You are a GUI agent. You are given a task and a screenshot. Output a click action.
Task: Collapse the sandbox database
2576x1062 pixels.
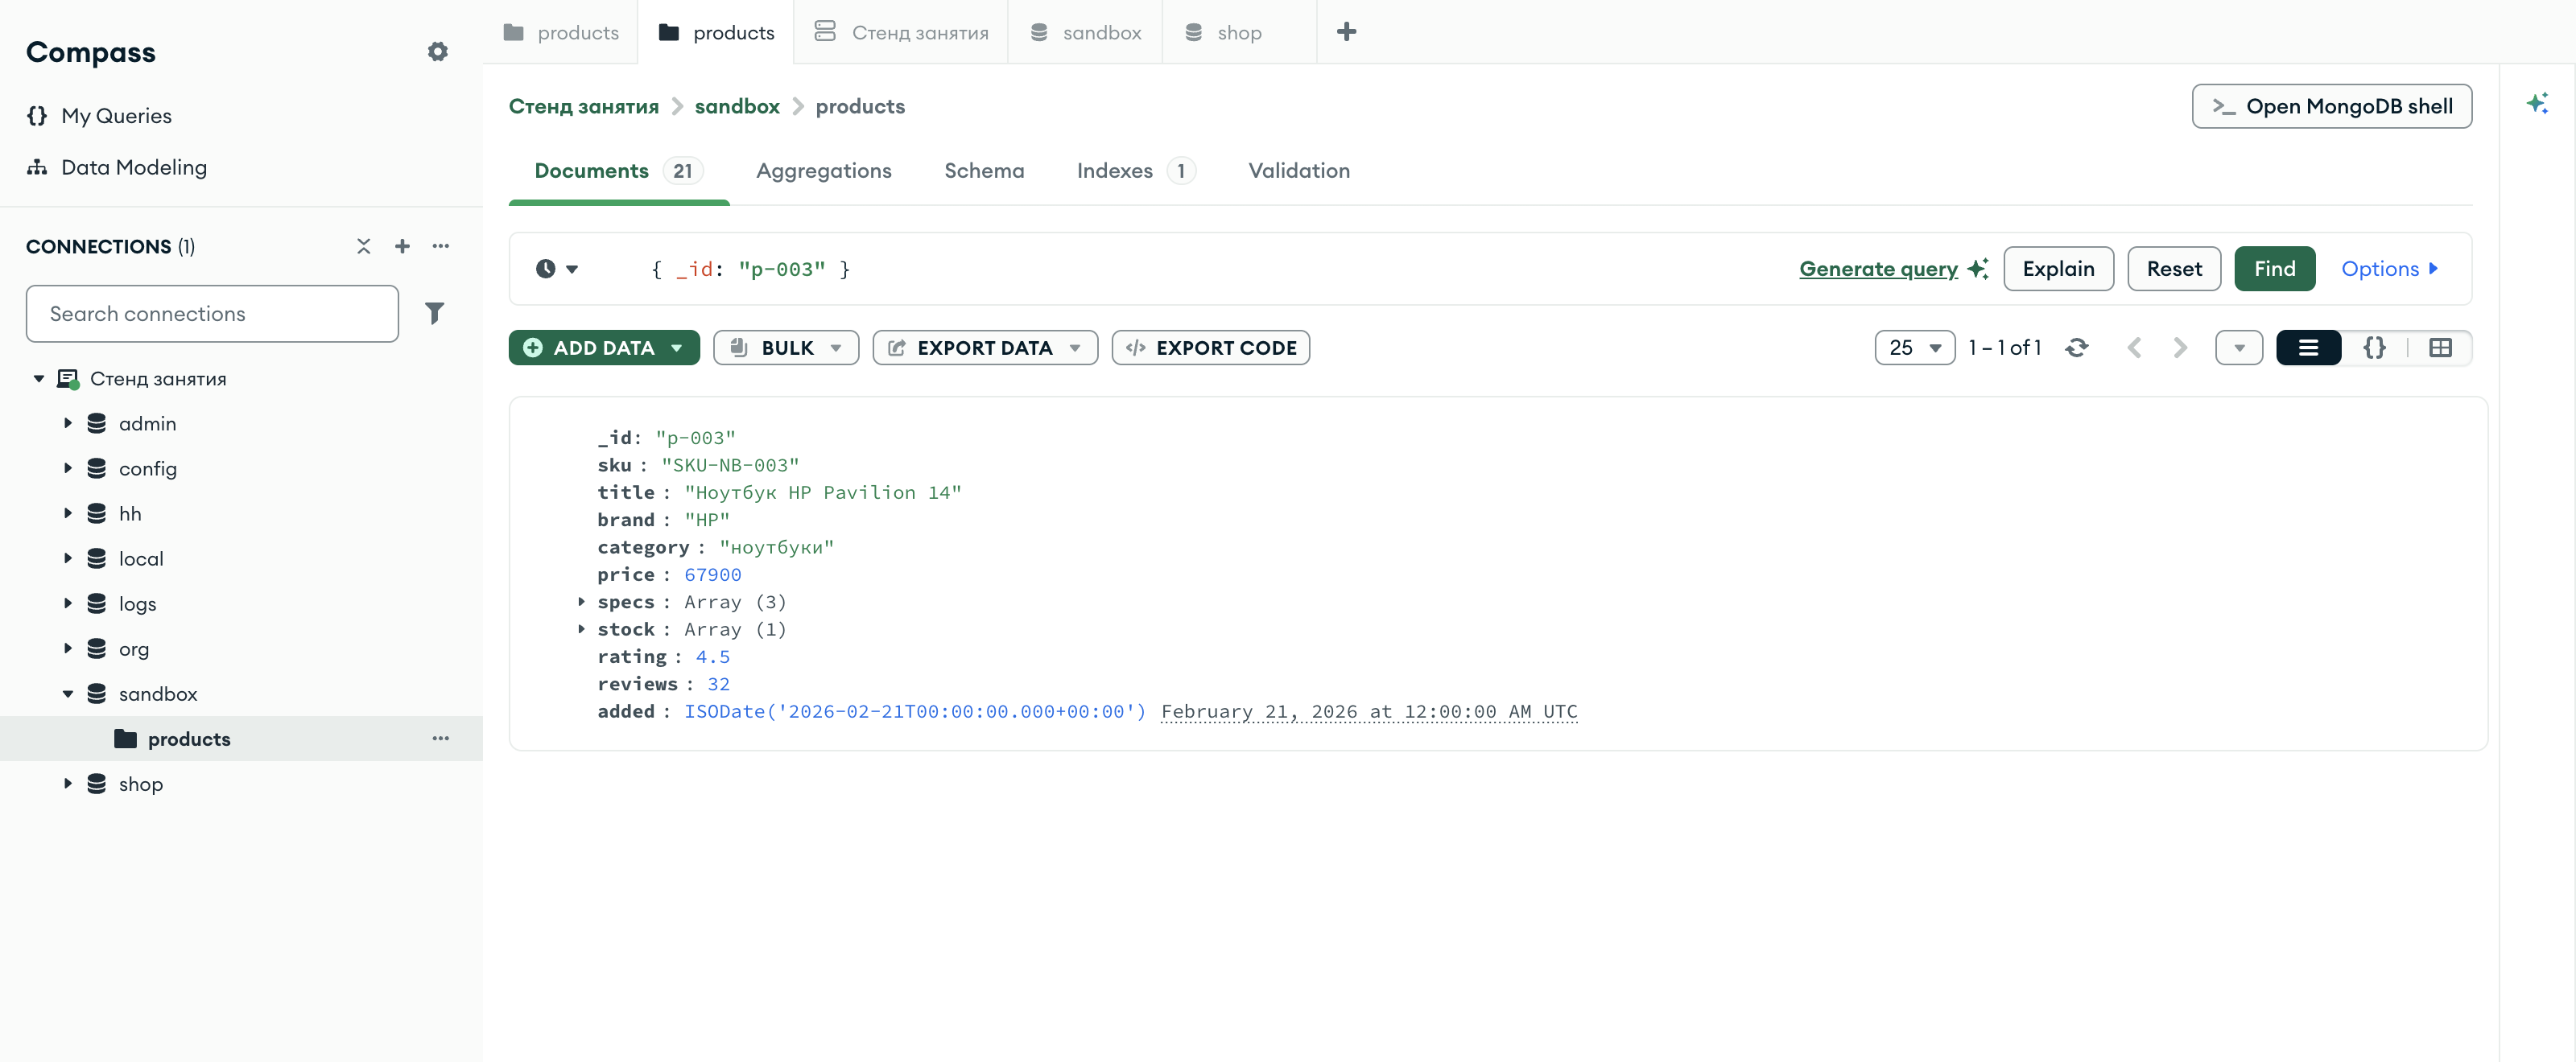pos(68,694)
